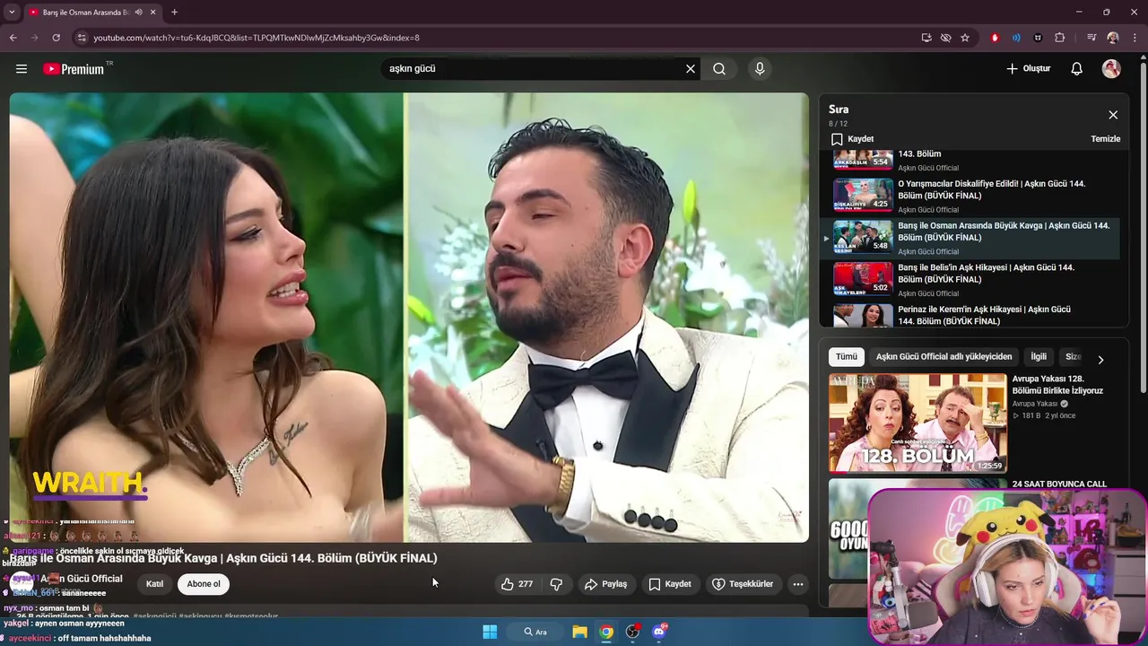Close the Sıra queue panel

(x=1113, y=115)
